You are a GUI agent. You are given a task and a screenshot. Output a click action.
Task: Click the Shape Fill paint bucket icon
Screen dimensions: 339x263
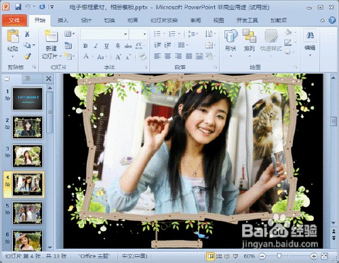coord(289,33)
